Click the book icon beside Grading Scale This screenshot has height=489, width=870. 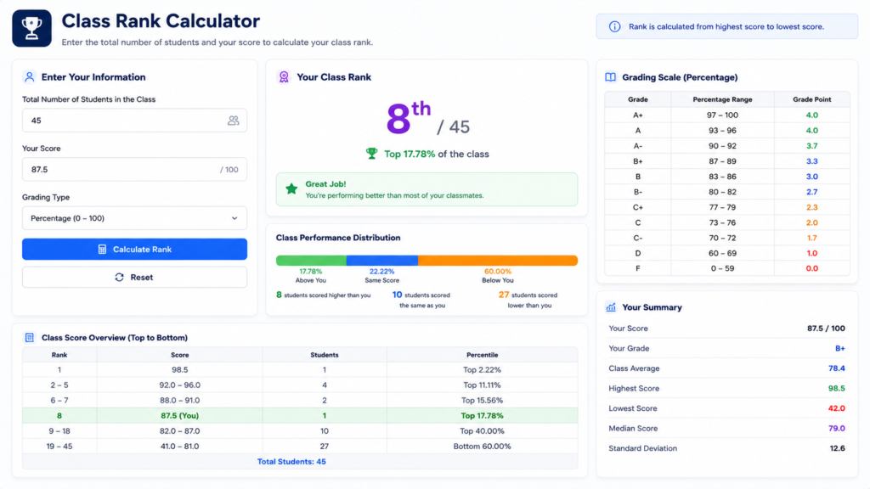point(610,77)
